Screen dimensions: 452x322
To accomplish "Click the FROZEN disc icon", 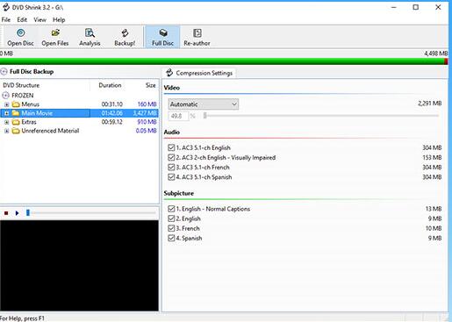I will pyautogui.click(x=5, y=96).
